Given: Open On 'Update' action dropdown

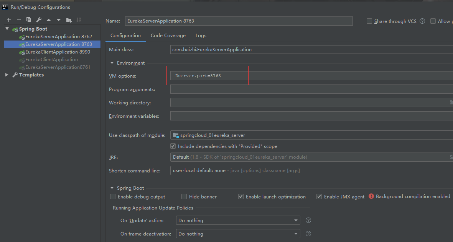Looking at the screenshot, I should pos(238,220).
